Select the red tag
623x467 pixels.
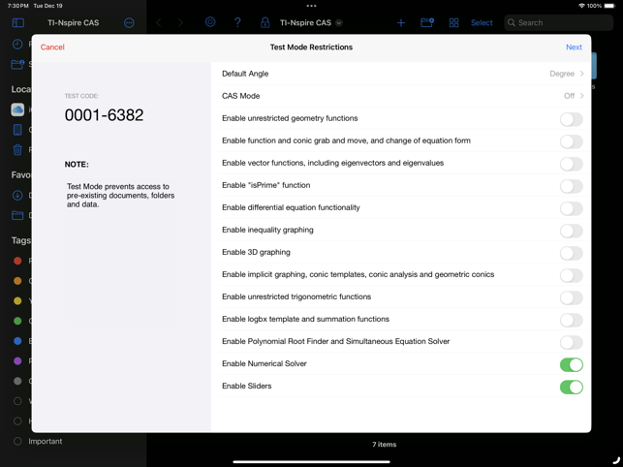[x=17, y=261]
